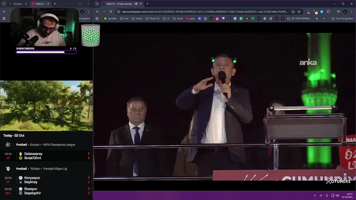
Task: Open apps grid in right window bookmarks bar
Action: tap(97, 19)
